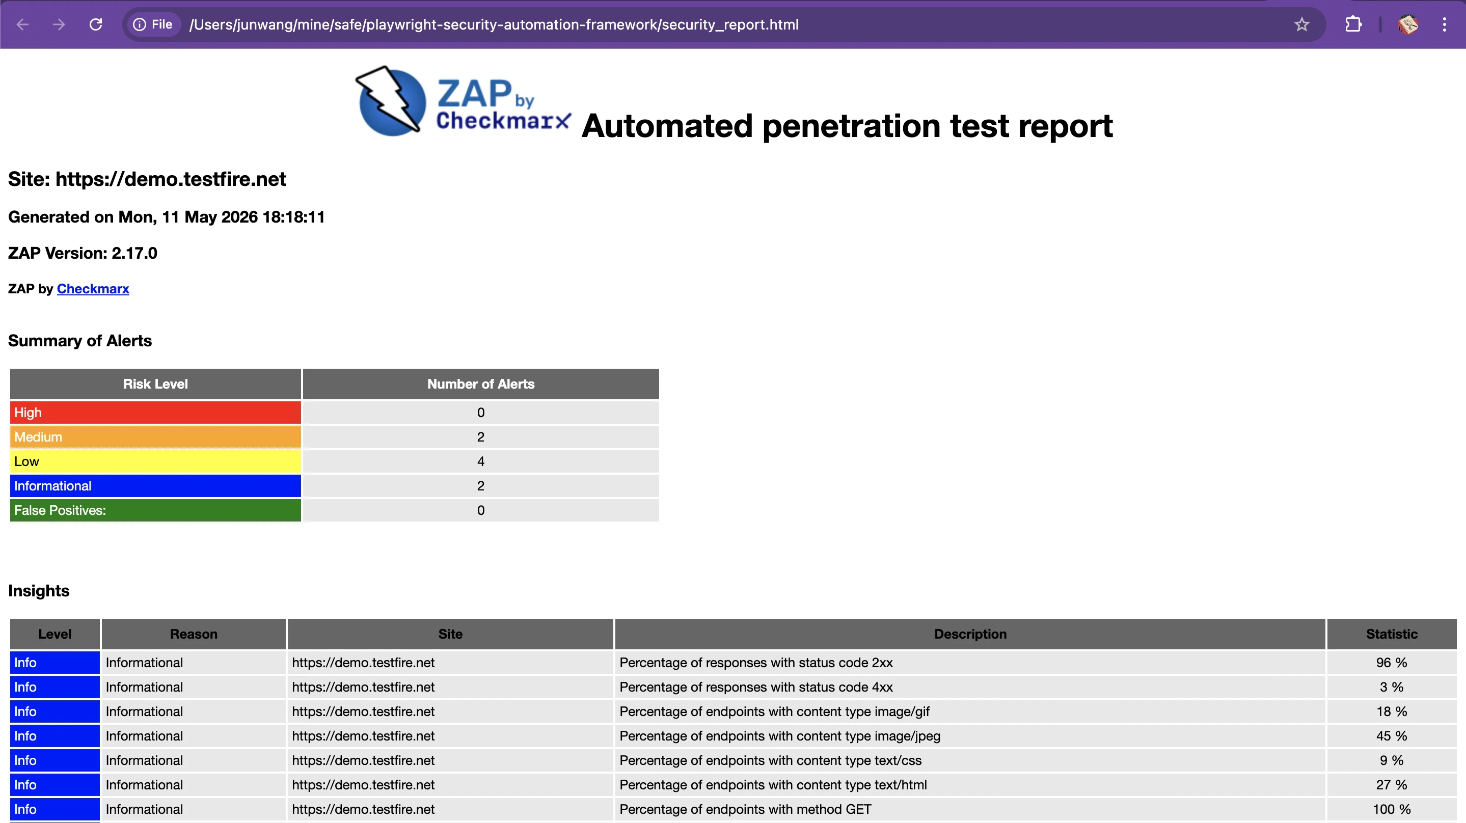Image resolution: width=1466 pixels, height=823 pixels.
Task: Click the method GET description
Action: [745, 809]
